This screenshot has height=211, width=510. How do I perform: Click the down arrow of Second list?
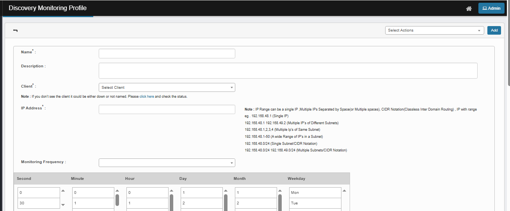tap(63, 205)
